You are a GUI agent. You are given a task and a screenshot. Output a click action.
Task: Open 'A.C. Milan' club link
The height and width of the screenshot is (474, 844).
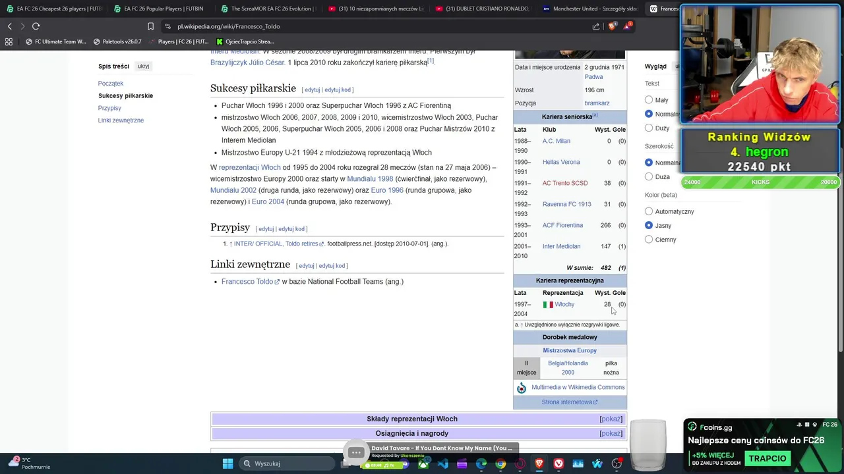pos(557,141)
